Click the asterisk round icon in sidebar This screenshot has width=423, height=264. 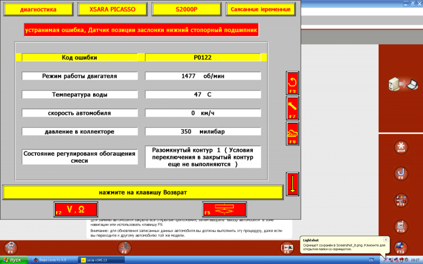(401, 147)
